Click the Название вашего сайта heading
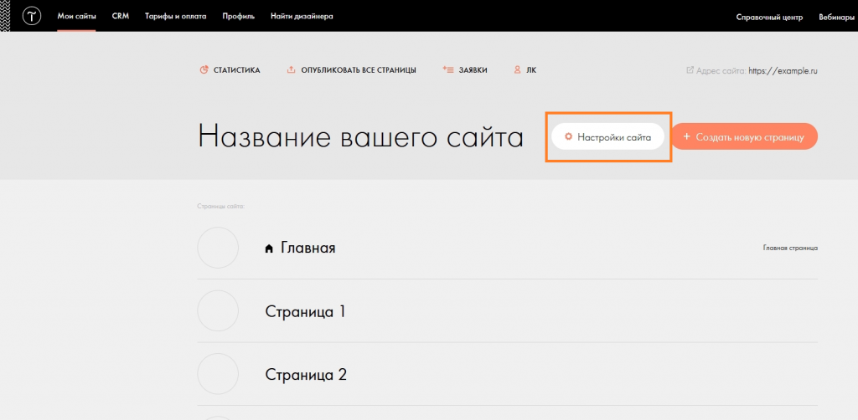The height and width of the screenshot is (420, 858). [x=360, y=136]
